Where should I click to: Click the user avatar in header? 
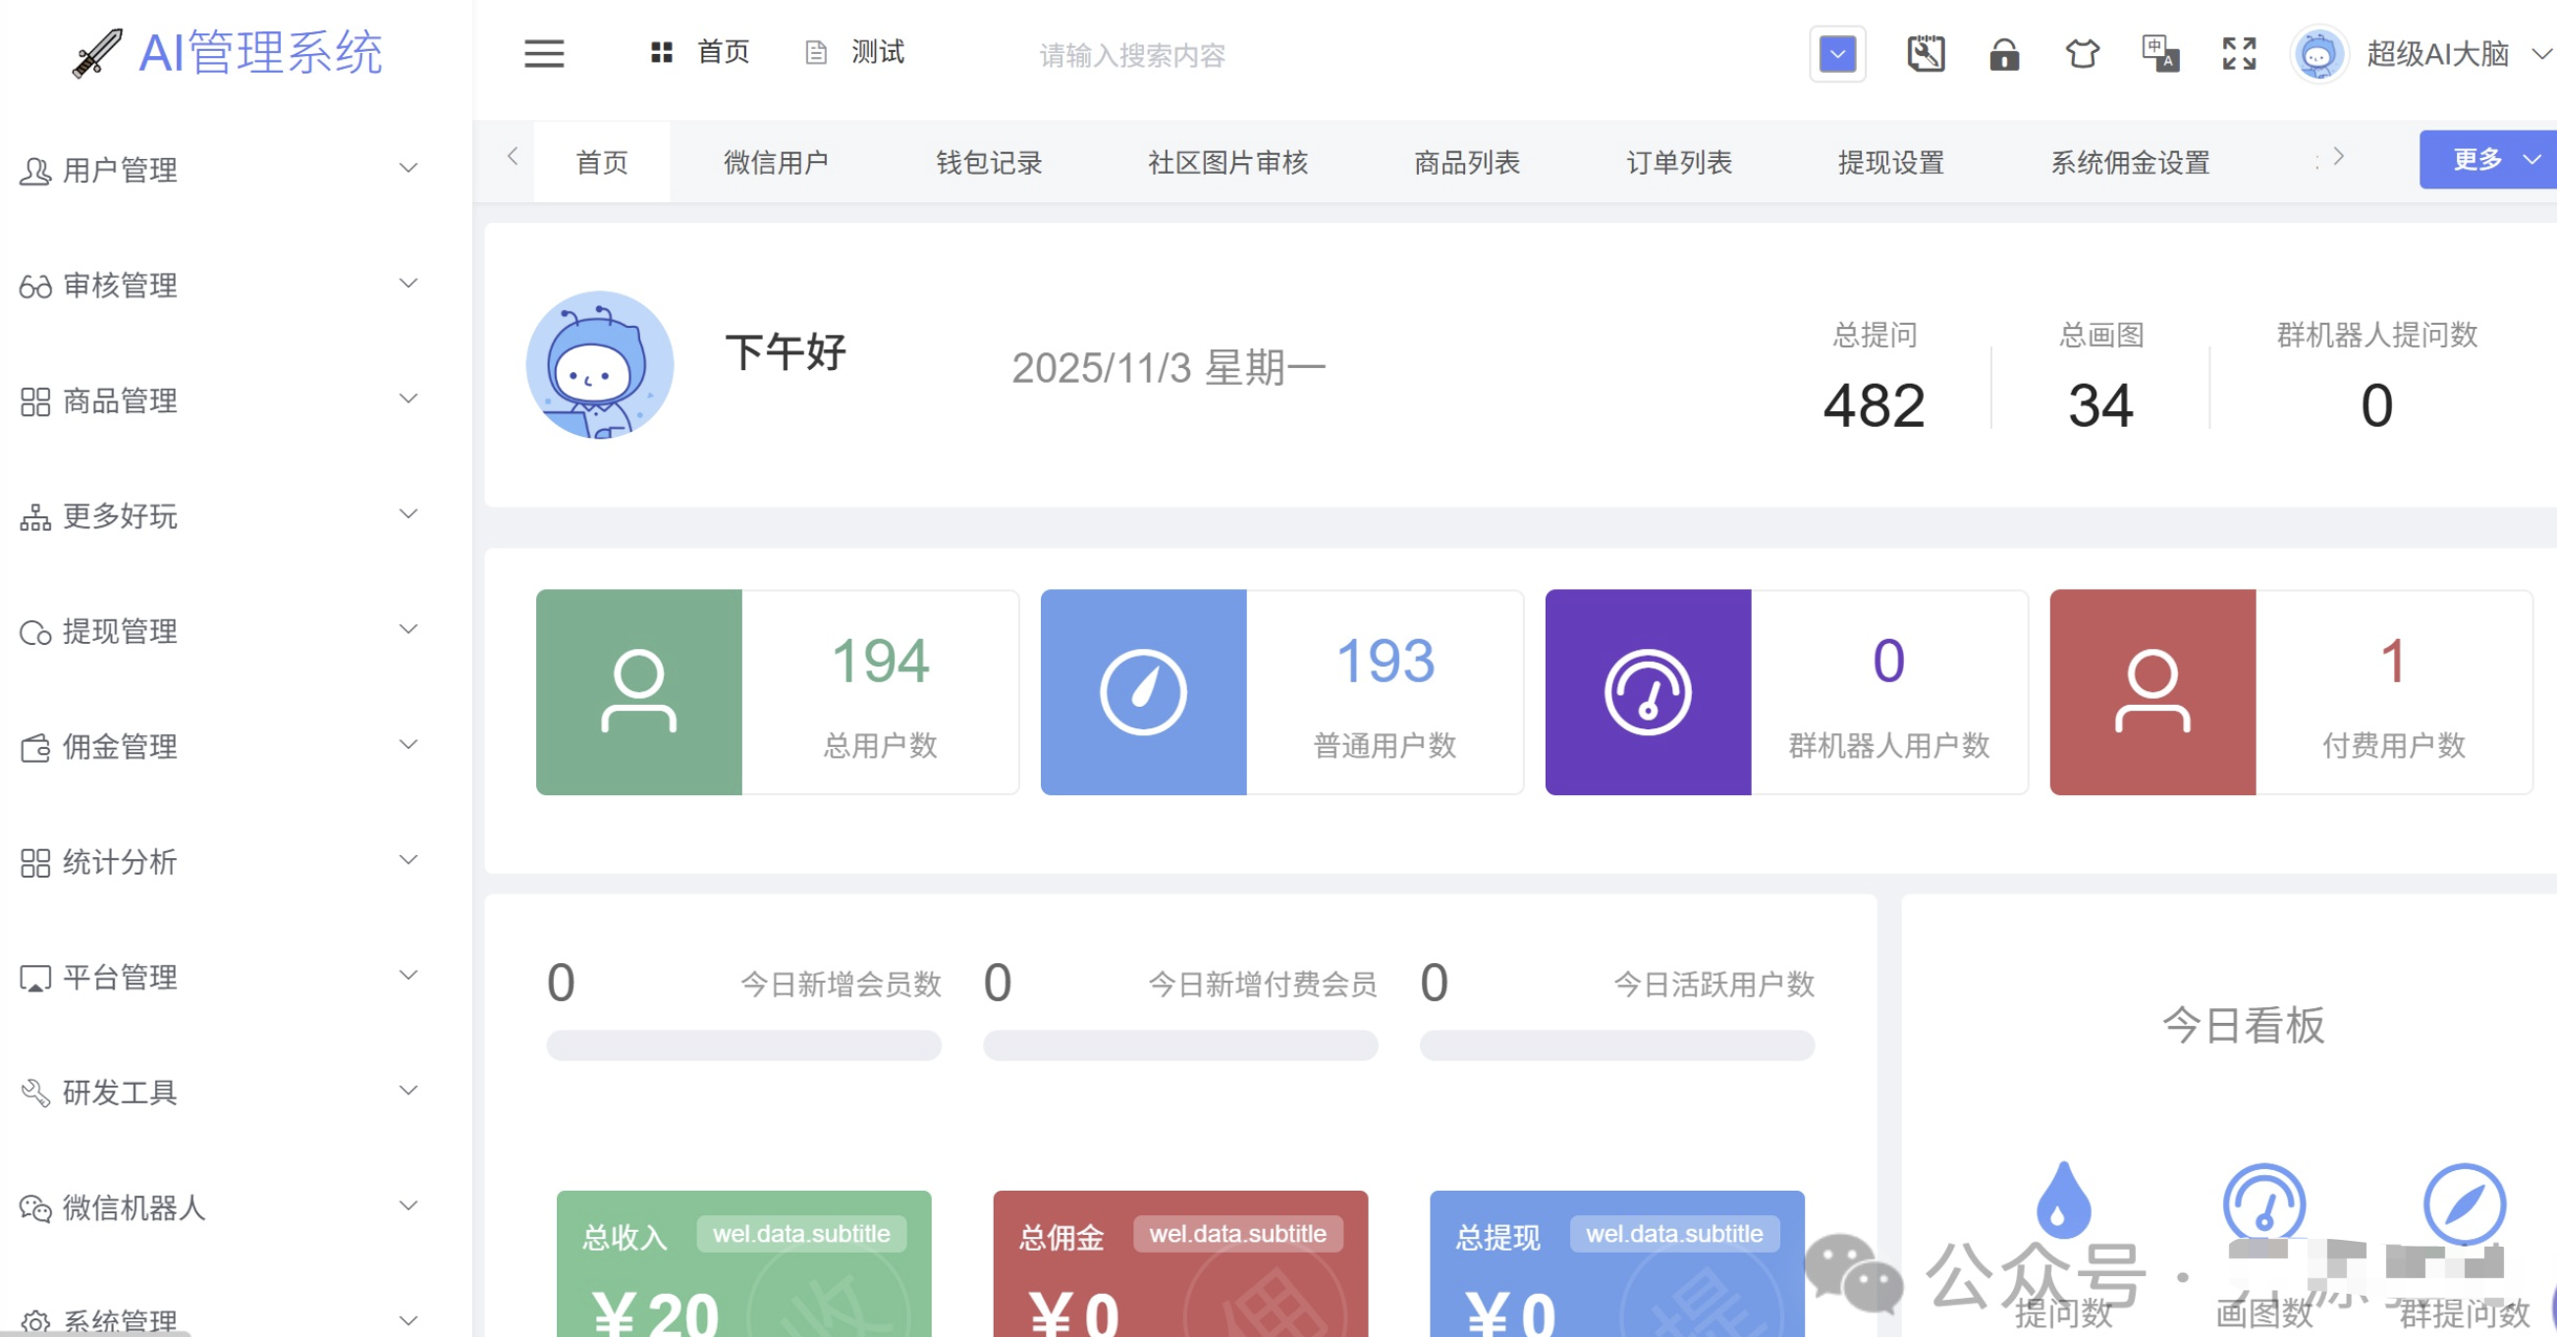2317,55
